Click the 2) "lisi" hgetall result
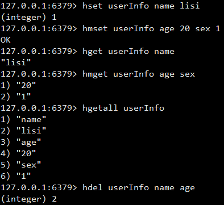Screen dimensions: 224x205 (x=23, y=131)
